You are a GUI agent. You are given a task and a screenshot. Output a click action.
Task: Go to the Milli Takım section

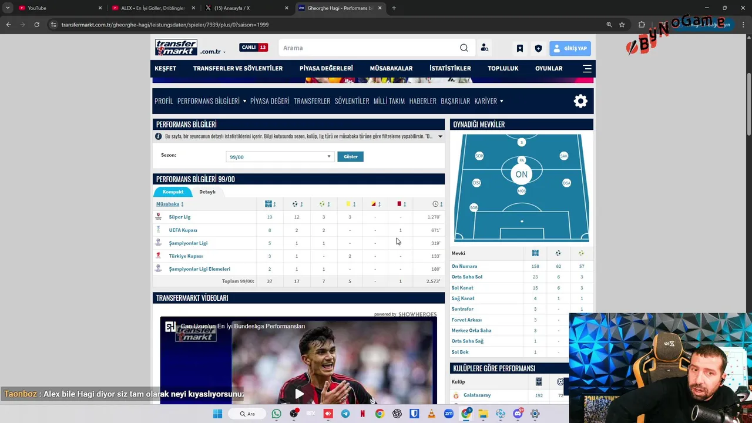pos(389,101)
